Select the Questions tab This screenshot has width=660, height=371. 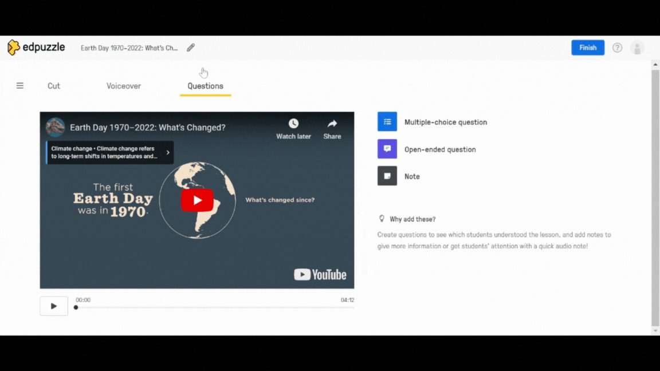click(x=205, y=86)
